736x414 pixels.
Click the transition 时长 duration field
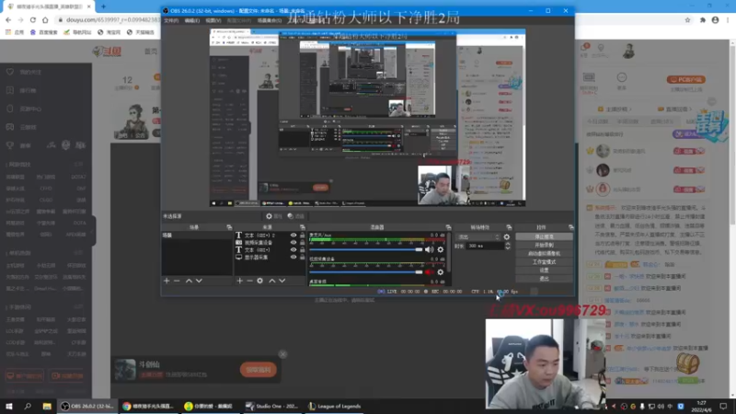point(485,246)
